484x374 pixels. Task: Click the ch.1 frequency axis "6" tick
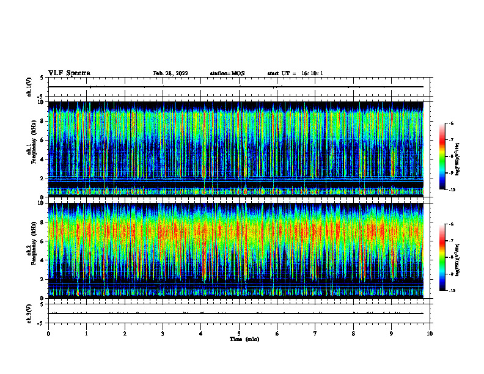tap(42, 140)
